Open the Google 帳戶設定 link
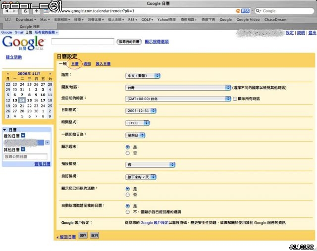Screen dimensions: 317x251 pyautogui.click(x=154, y=223)
